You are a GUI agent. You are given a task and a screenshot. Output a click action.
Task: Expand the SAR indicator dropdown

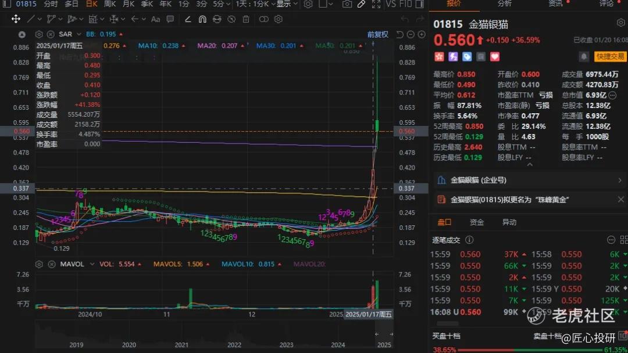79,34
